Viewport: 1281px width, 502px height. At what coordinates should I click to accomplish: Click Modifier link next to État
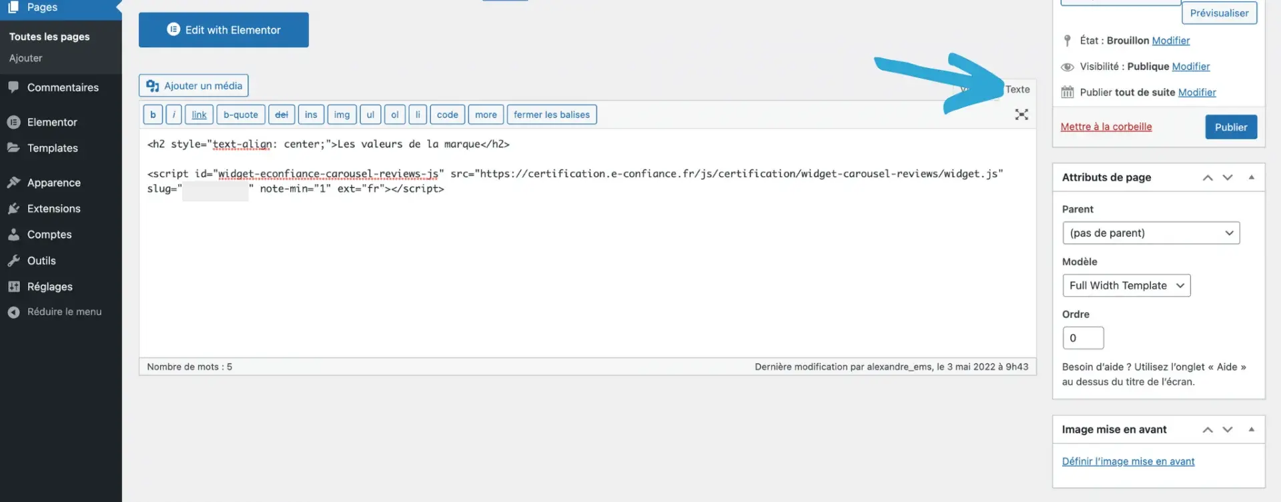(1171, 41)
